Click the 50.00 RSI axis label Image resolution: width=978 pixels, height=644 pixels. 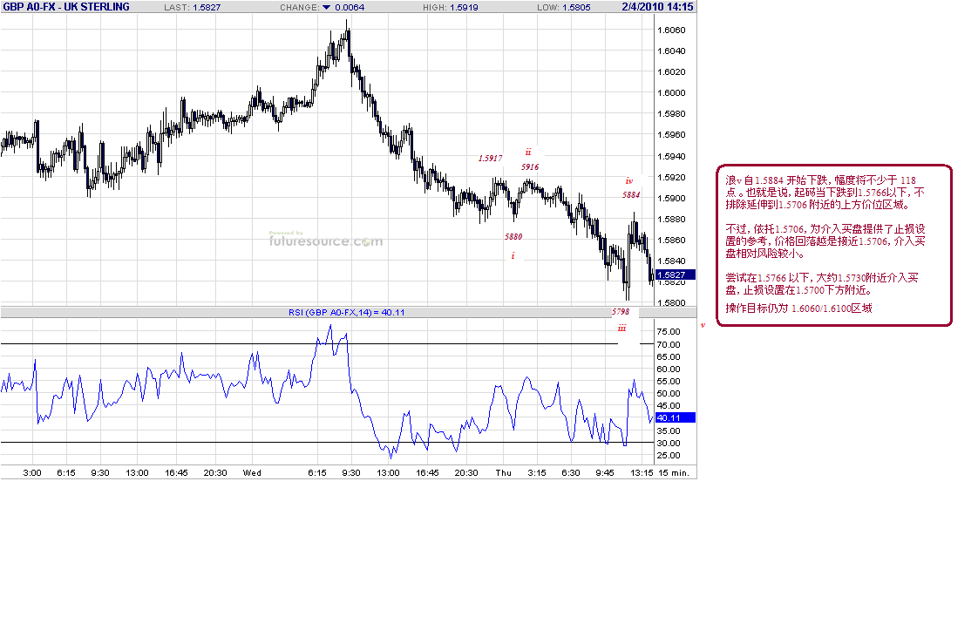(x=668, y=393)
